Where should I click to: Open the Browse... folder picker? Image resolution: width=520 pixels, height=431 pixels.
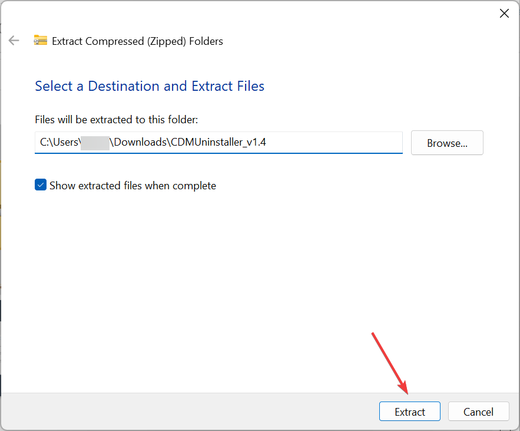click(x=447, y=143)
